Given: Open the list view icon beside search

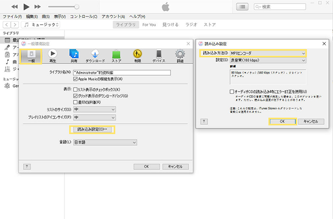Looking at the screenshot, I should coord(242,7).
